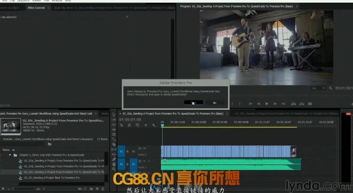Switch to the Effect Controls tab
Viewport: 353px width, 193px height.
click(36, 8)
